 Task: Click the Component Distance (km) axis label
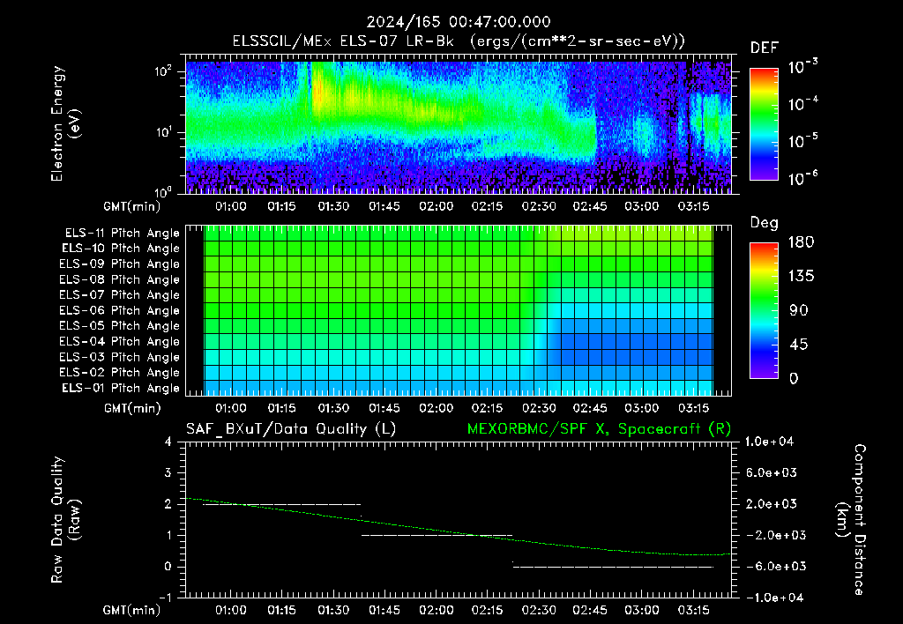[851, 520]
